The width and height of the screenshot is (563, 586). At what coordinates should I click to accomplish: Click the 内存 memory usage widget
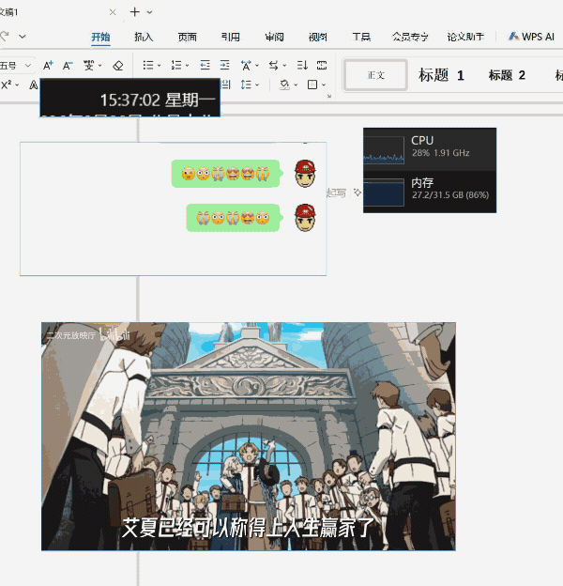tap(430, 192)
